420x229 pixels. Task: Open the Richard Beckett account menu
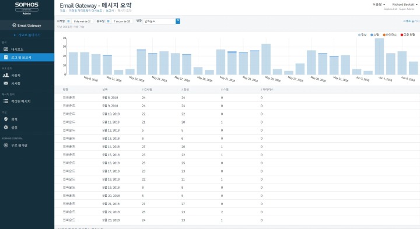[405, 5]
